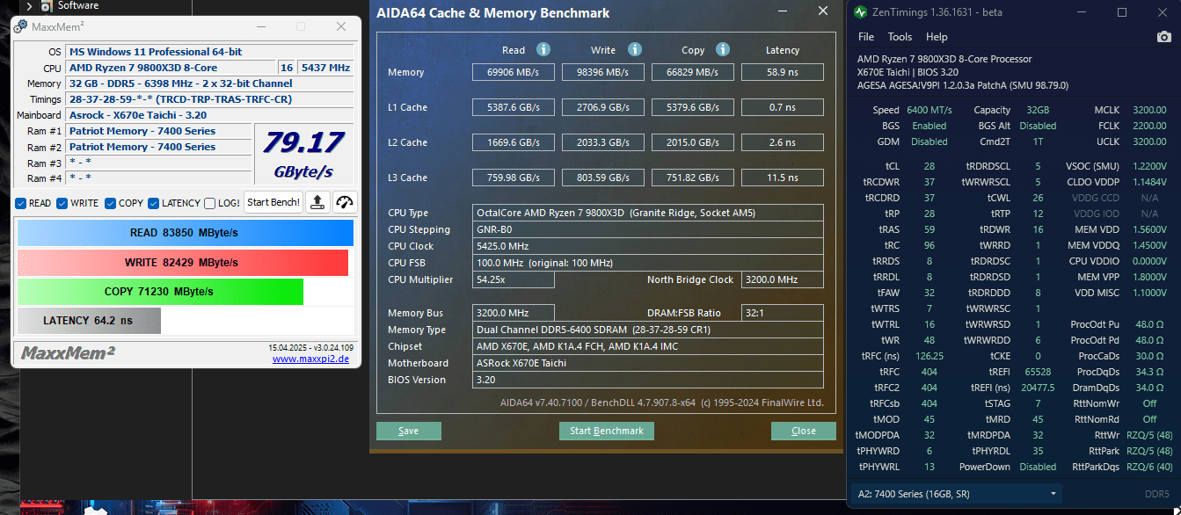Open the File menu in ZenTimings
Screen dimensions: 1181x515
point(866,37)
